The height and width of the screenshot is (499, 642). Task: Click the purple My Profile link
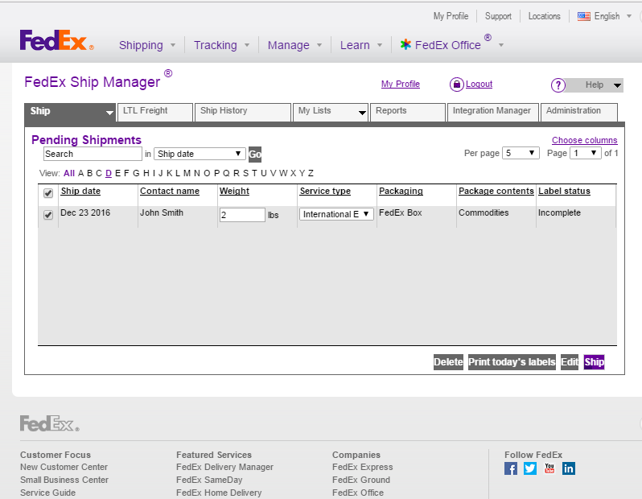(401, 84)
